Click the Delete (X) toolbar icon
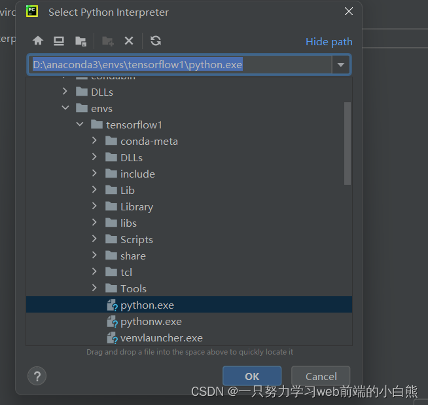The height and width of the screenshot is (405, 428). (129, 41)
